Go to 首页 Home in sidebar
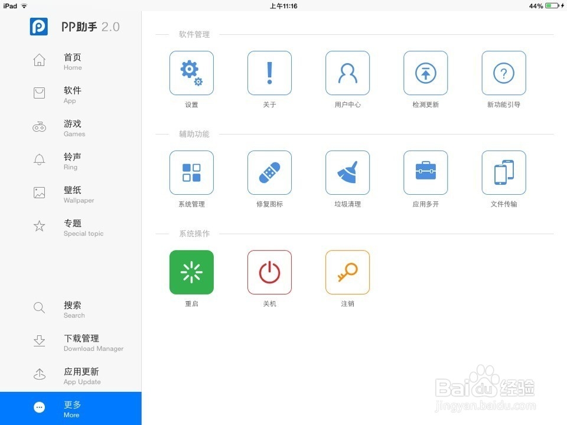 point(70,61)
